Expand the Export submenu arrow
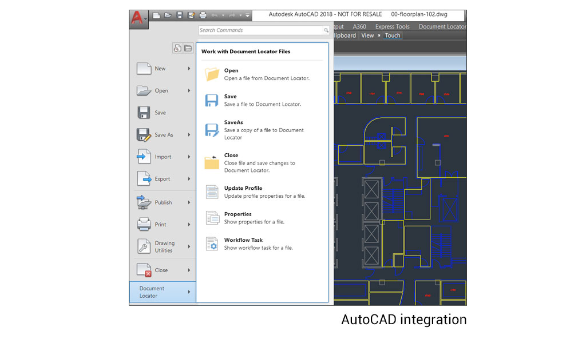This screenshot has width=586, height=351. (189, 179)
